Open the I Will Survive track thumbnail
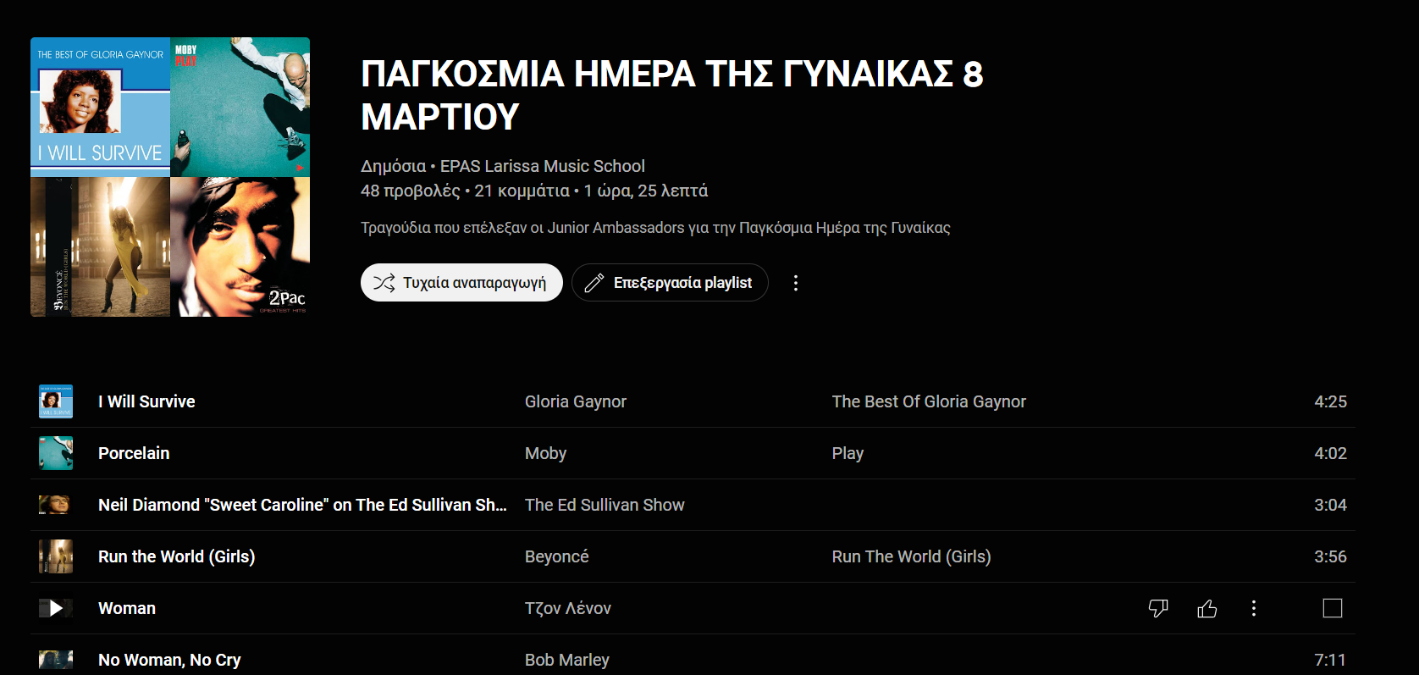This screenshot has width=1419, height=675. click(56, 401)
